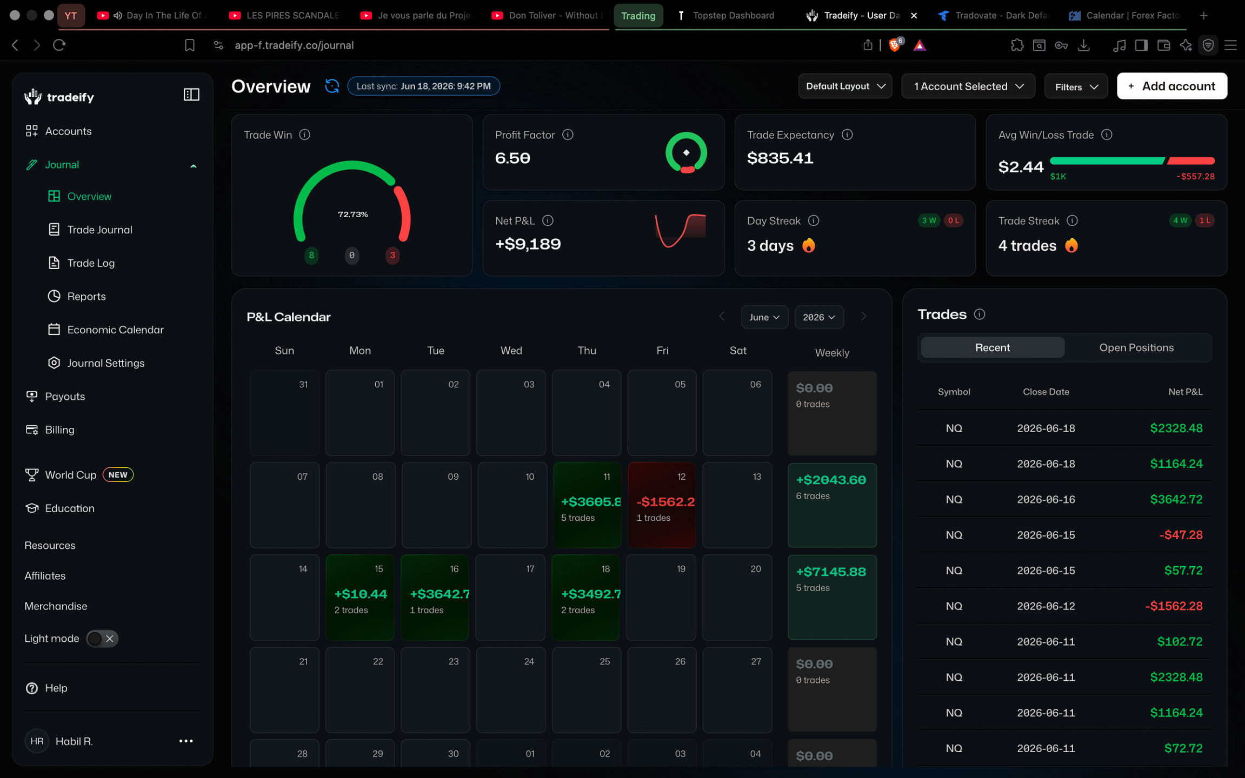Viewport: 1245px width, 778px height.
Task: Go back with the browser back arrow
Action: (x=15, y=45)
